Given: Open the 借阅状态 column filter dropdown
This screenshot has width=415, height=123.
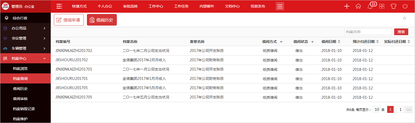Looking at the screenshot, I should pyautogui.click(x=312, y=42).
